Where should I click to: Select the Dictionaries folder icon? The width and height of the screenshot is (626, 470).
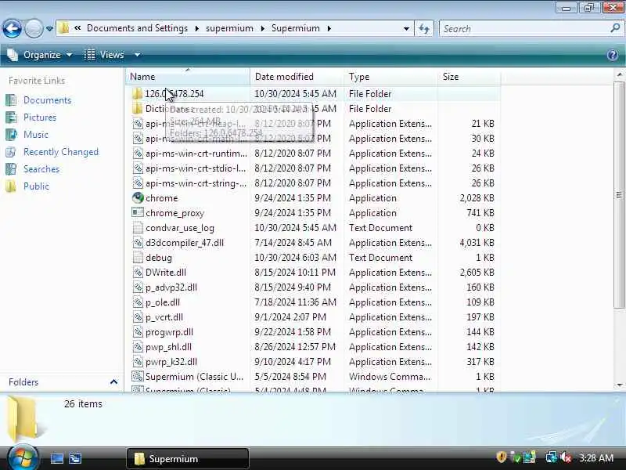137,109
